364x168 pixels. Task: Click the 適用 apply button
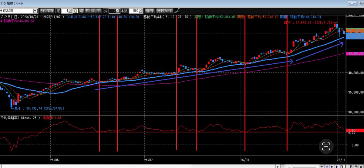pos(150,11)
